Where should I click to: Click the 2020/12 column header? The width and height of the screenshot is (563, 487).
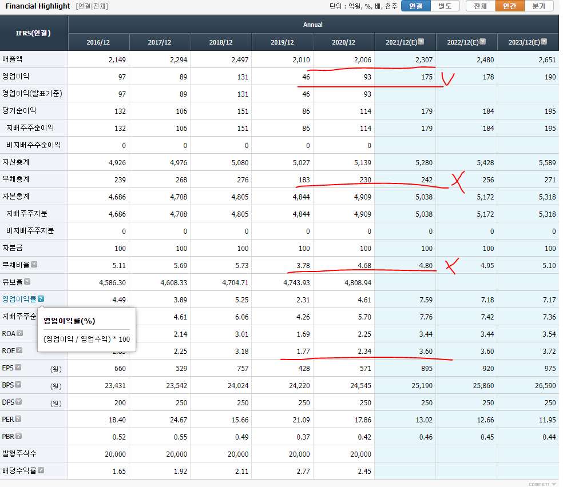[344, 42]
